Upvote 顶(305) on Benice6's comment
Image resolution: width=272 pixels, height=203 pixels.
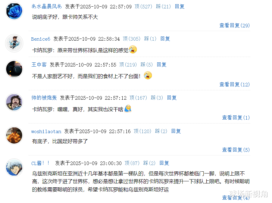(132, 39)
